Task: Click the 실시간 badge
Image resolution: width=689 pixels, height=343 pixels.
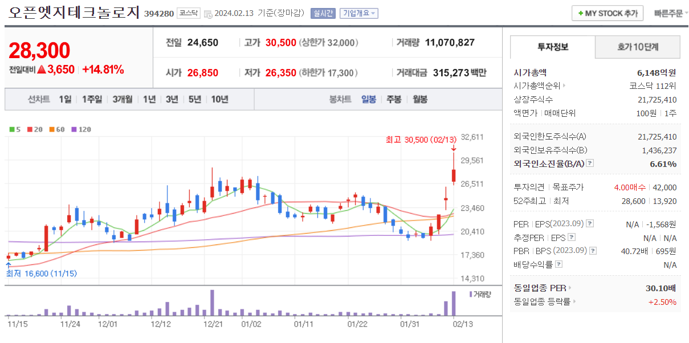Action: click(323, 13)
